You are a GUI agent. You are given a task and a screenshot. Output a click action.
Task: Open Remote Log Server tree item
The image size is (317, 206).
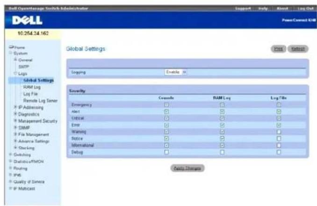[40, 101]
